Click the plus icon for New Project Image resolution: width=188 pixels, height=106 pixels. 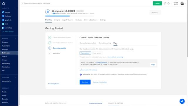click(x=3, y=32)
